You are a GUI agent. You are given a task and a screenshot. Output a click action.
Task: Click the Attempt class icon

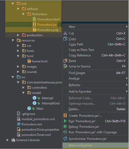[x=34, y=98]
